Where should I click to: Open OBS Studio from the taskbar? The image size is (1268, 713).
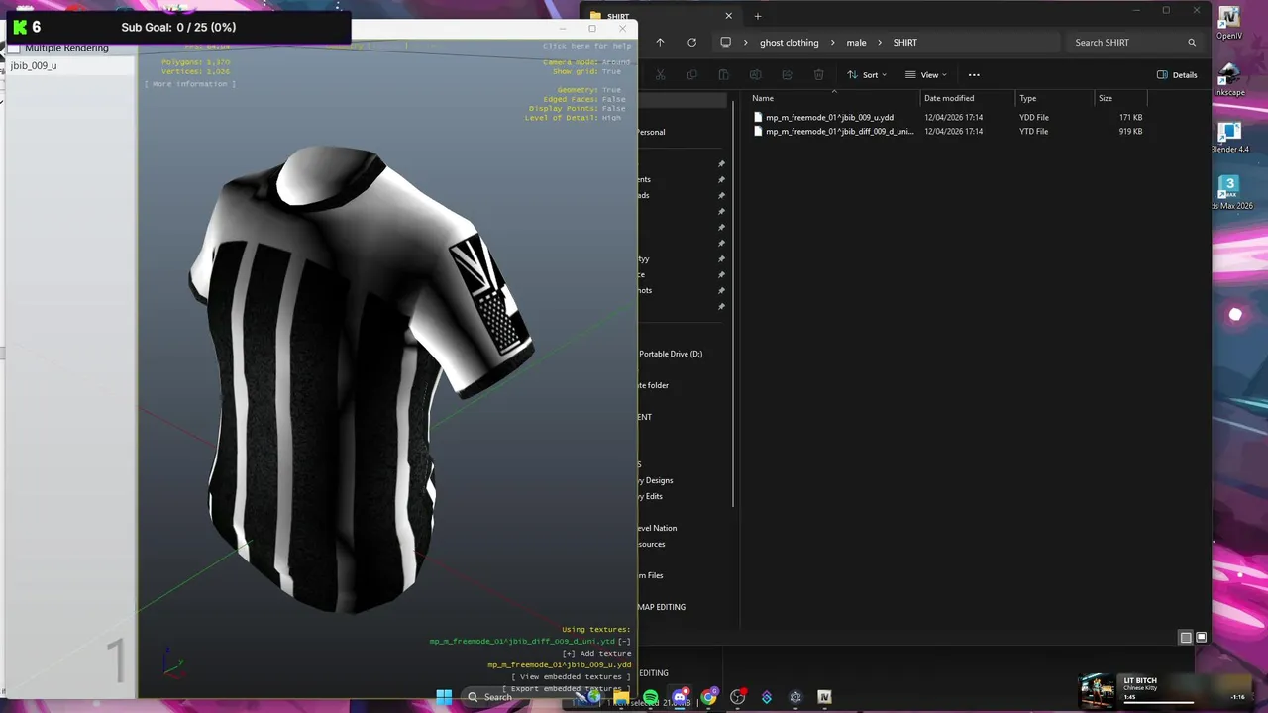[738, 697]
